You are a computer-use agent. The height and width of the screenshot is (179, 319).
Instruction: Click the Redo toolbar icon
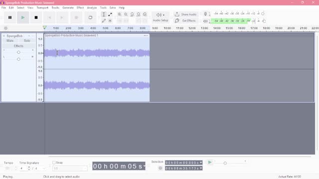[145, 21]
